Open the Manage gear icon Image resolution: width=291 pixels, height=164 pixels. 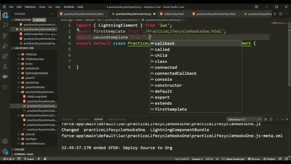click(5, 152)
